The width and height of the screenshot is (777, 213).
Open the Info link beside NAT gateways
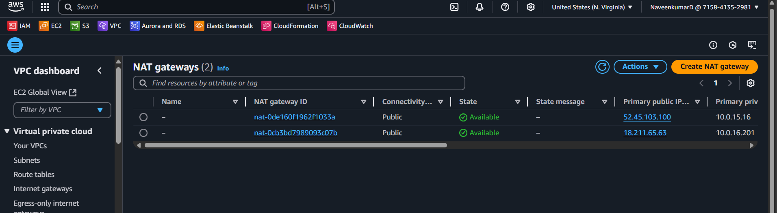[223, 68]
